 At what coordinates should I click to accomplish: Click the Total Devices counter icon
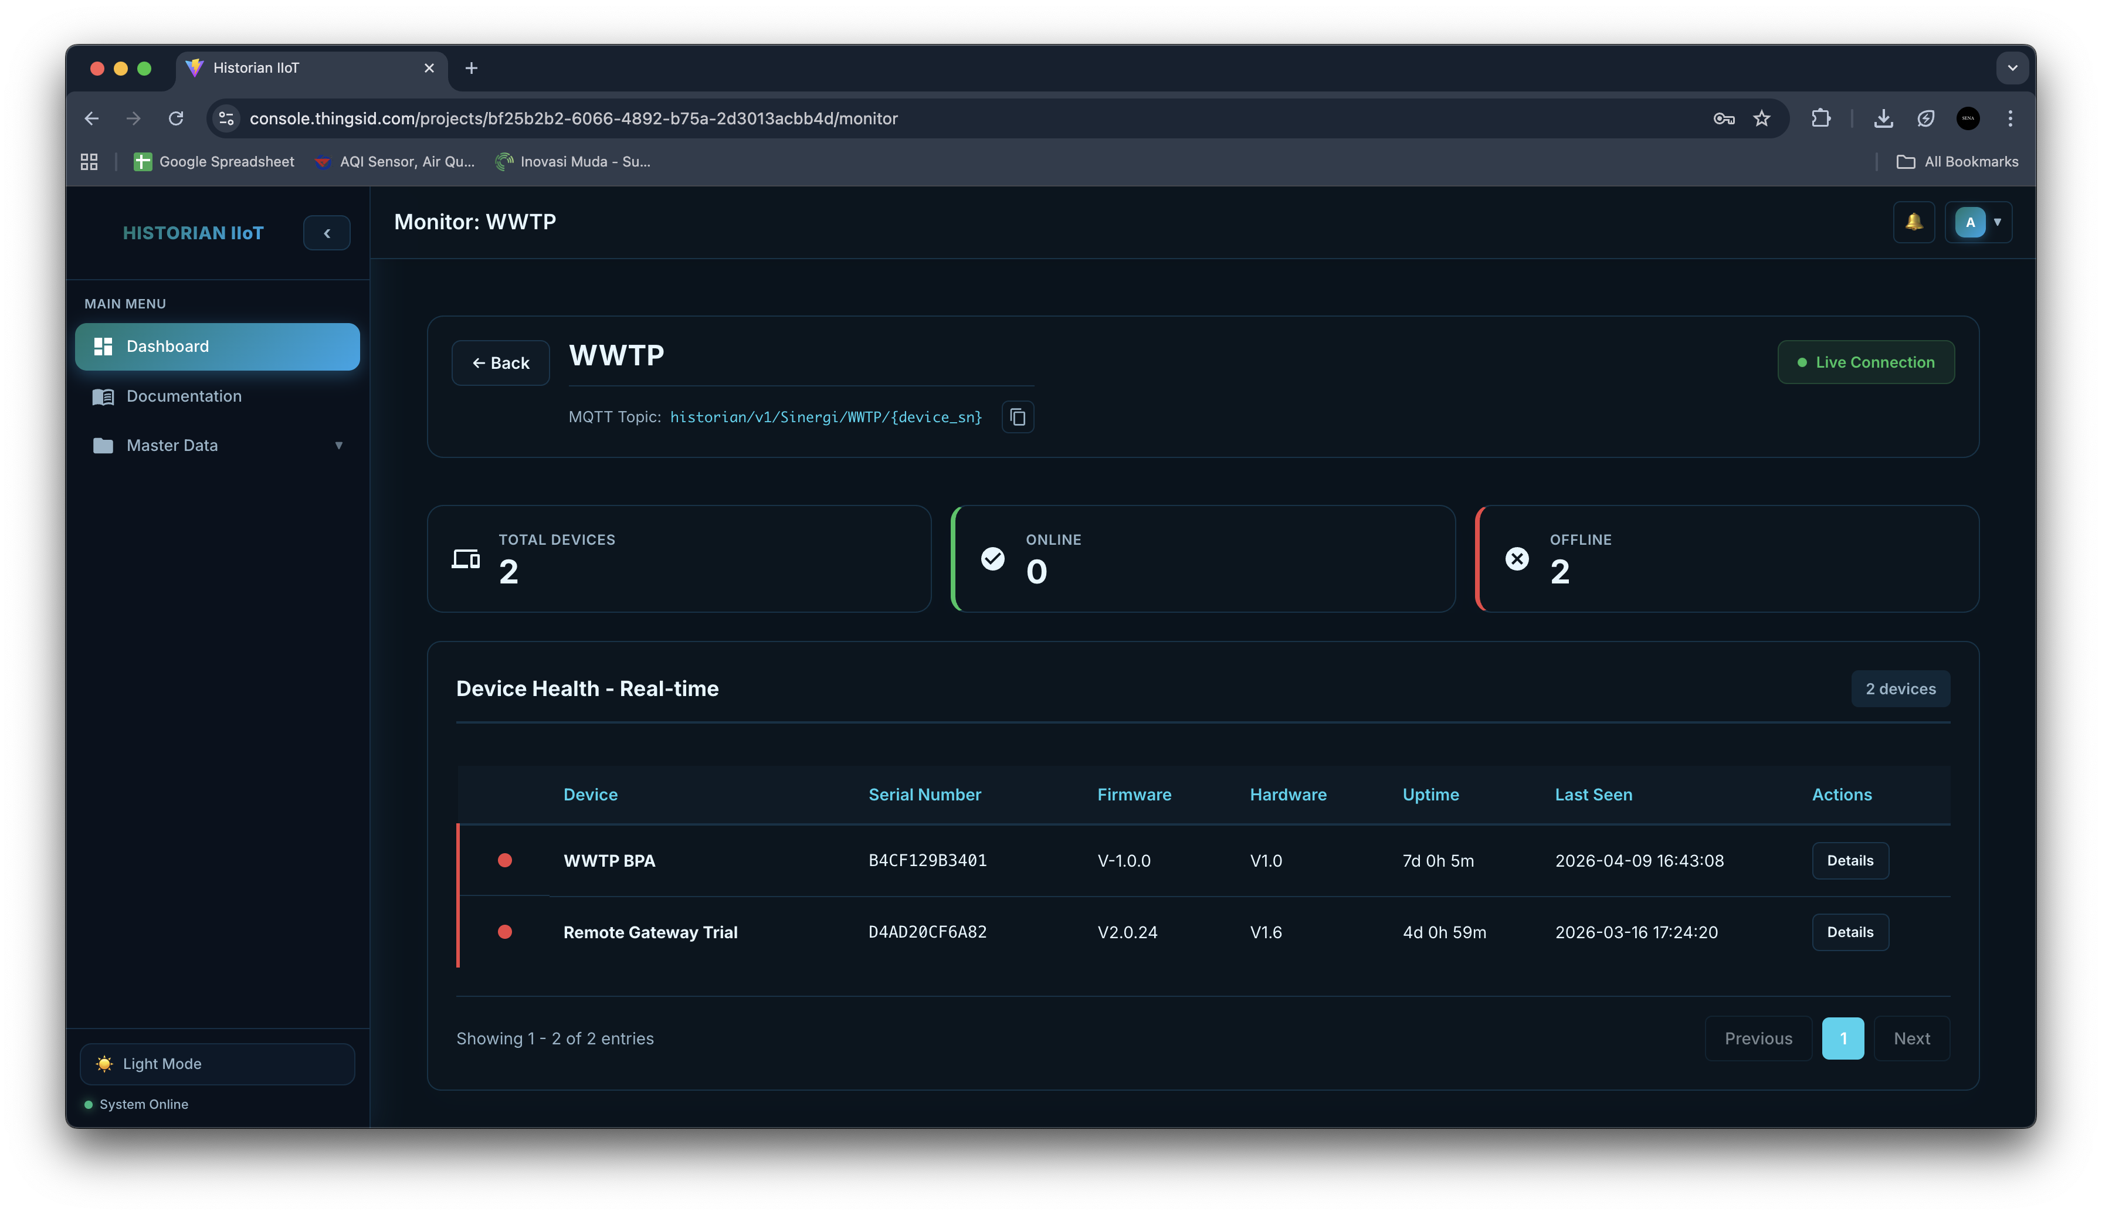(466, 559)
